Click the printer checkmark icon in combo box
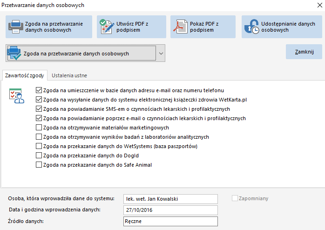This screenshot has width=325, height=230. point(14,53)
